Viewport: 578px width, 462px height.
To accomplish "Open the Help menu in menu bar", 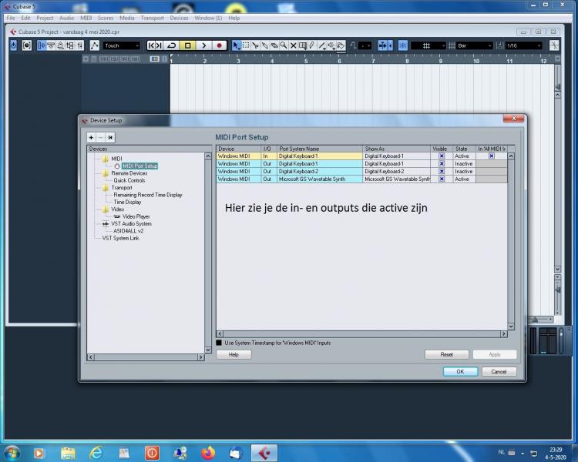I will (234, 18).
